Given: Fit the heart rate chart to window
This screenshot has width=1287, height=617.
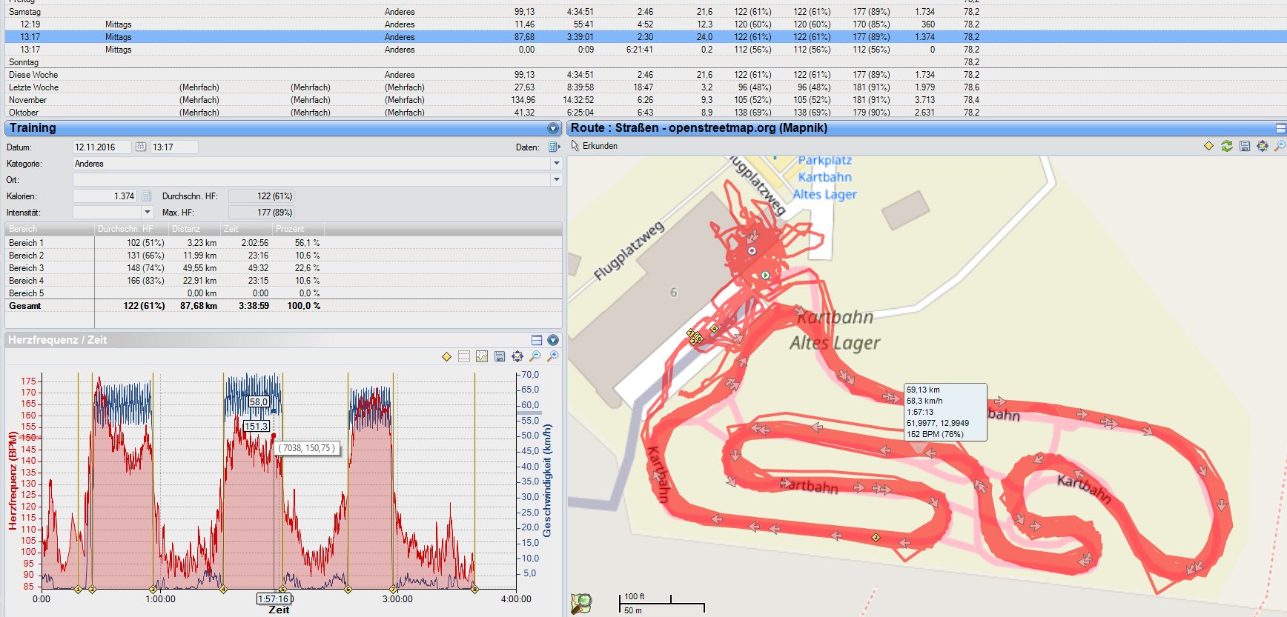Looking at the screenshot, I should pyautogui.click(x=517, y=356).
